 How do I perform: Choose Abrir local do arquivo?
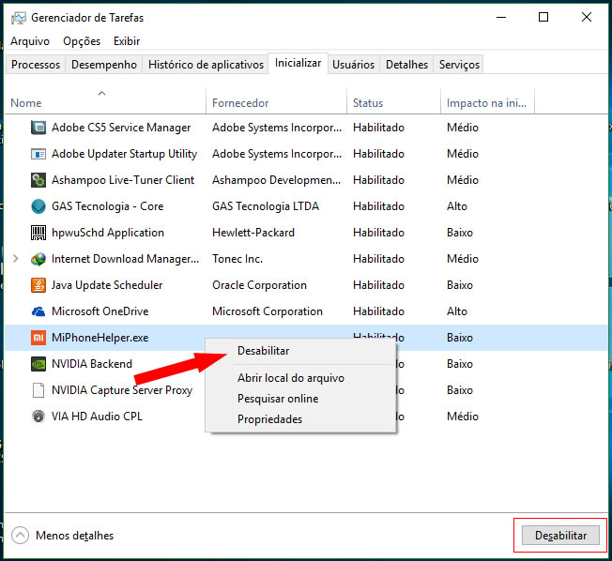[291, 378]
